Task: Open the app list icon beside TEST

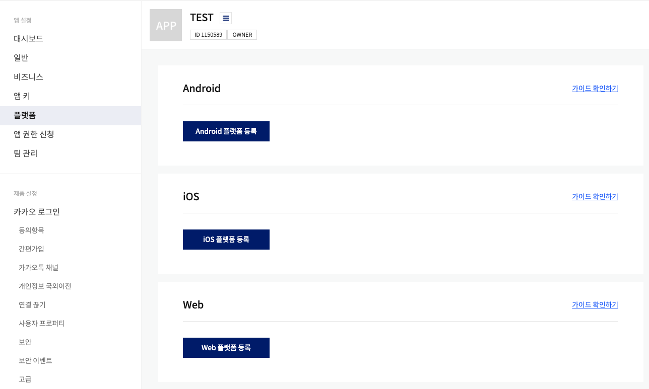Action: click(226, 18)
